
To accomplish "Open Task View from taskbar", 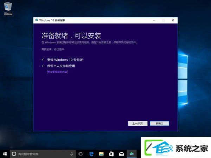I will [x=81, y=154].
